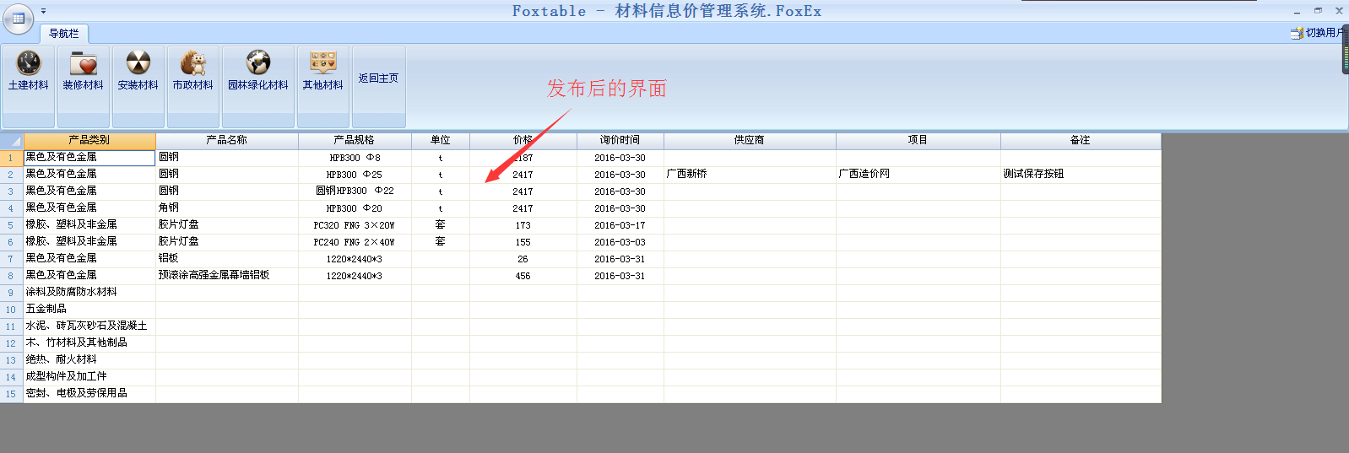Click the 广西造价网 project cell
The image size is (1349, 453).
(918, 175)
